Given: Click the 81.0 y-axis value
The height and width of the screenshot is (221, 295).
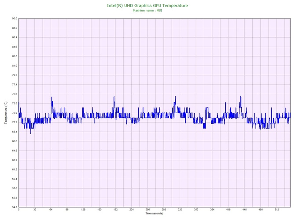Looking at the screenshot, I should tap(15, 66).
